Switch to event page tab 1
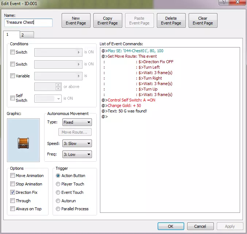The height and width of the screenshot is (234, 247). (x=12, y=34)
